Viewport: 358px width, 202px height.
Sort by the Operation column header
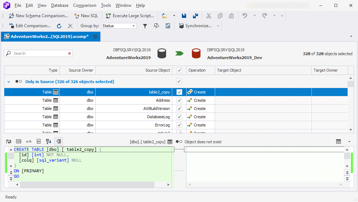pos(200,70)
